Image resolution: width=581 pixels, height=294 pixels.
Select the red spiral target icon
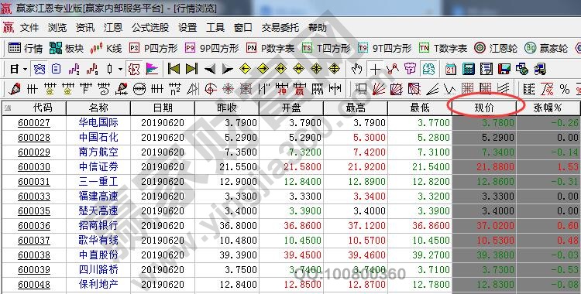click(210, 89)
